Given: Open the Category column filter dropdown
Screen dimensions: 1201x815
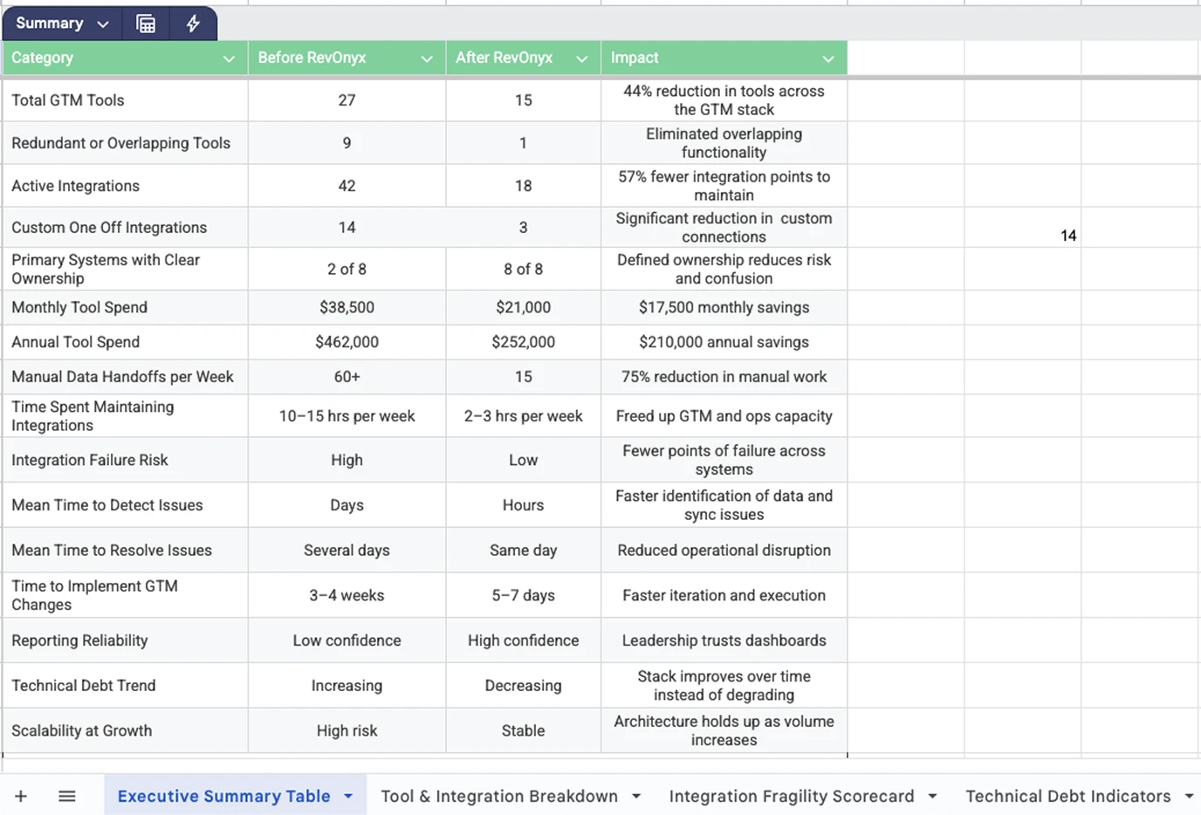Looking at the screenshot, I should 229,58.
